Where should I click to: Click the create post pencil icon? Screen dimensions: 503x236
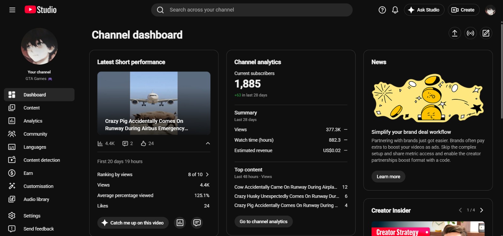tap(486, 33)
